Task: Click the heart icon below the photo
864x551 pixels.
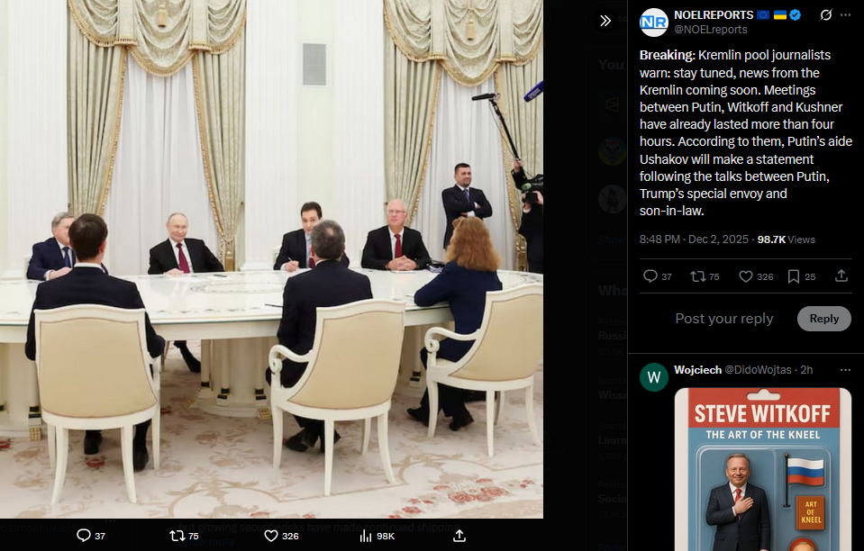Action: tap(271, 536)
